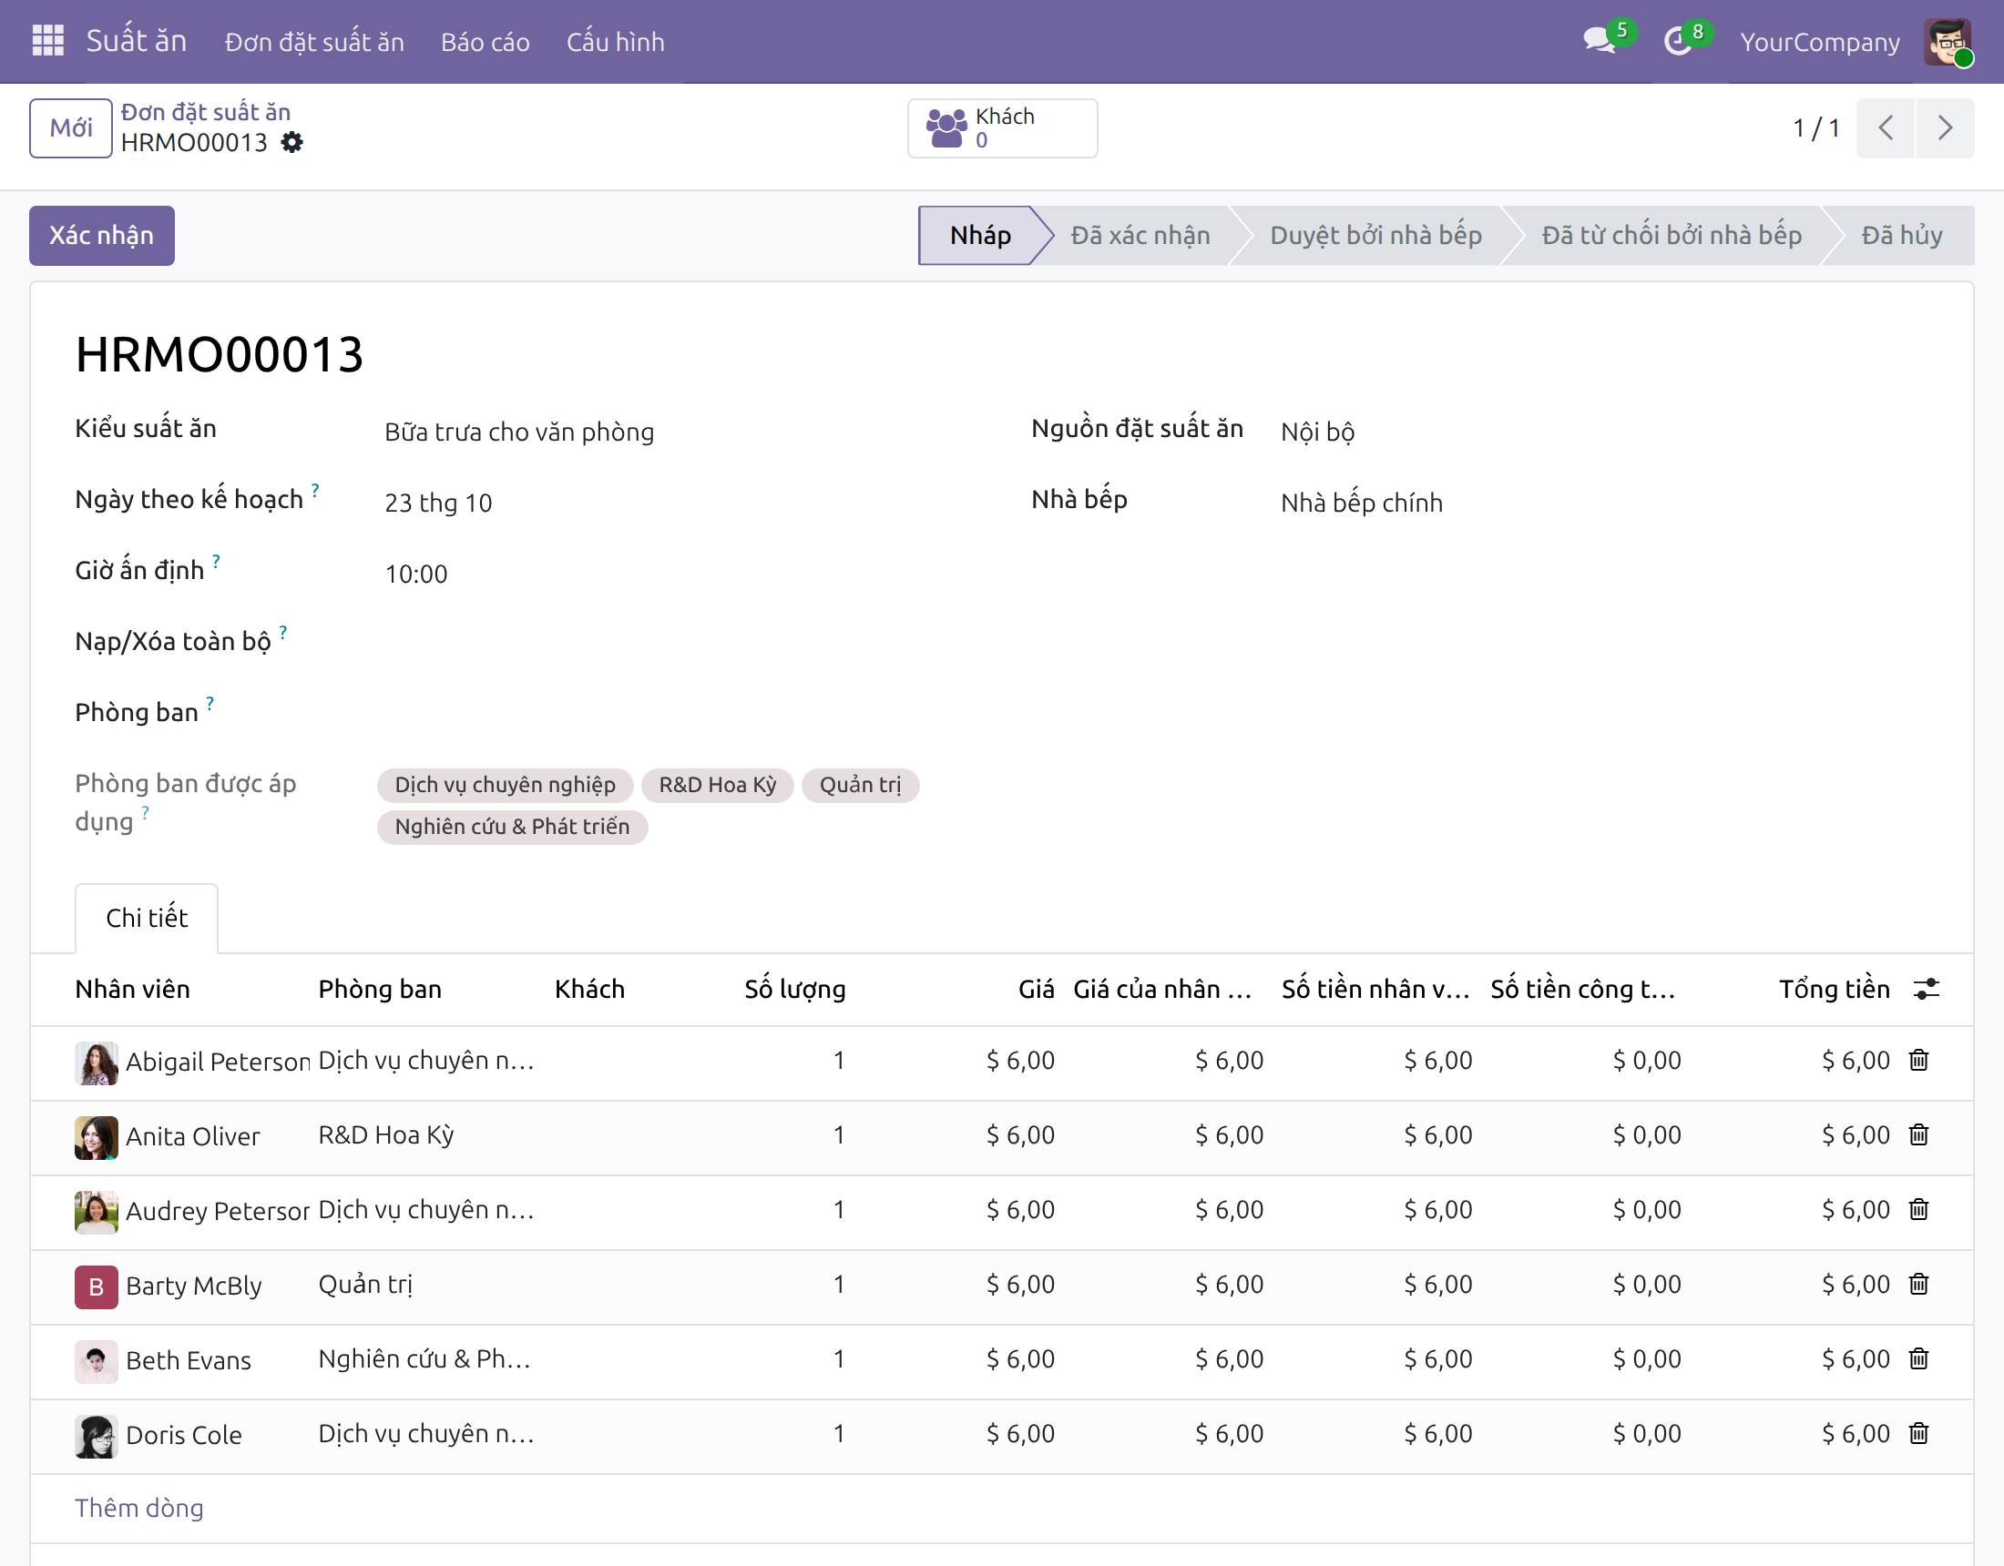Set status to Đã xác nhận
Viewport: 2004px width, 1566px height.
click(x=1140, y=236)
